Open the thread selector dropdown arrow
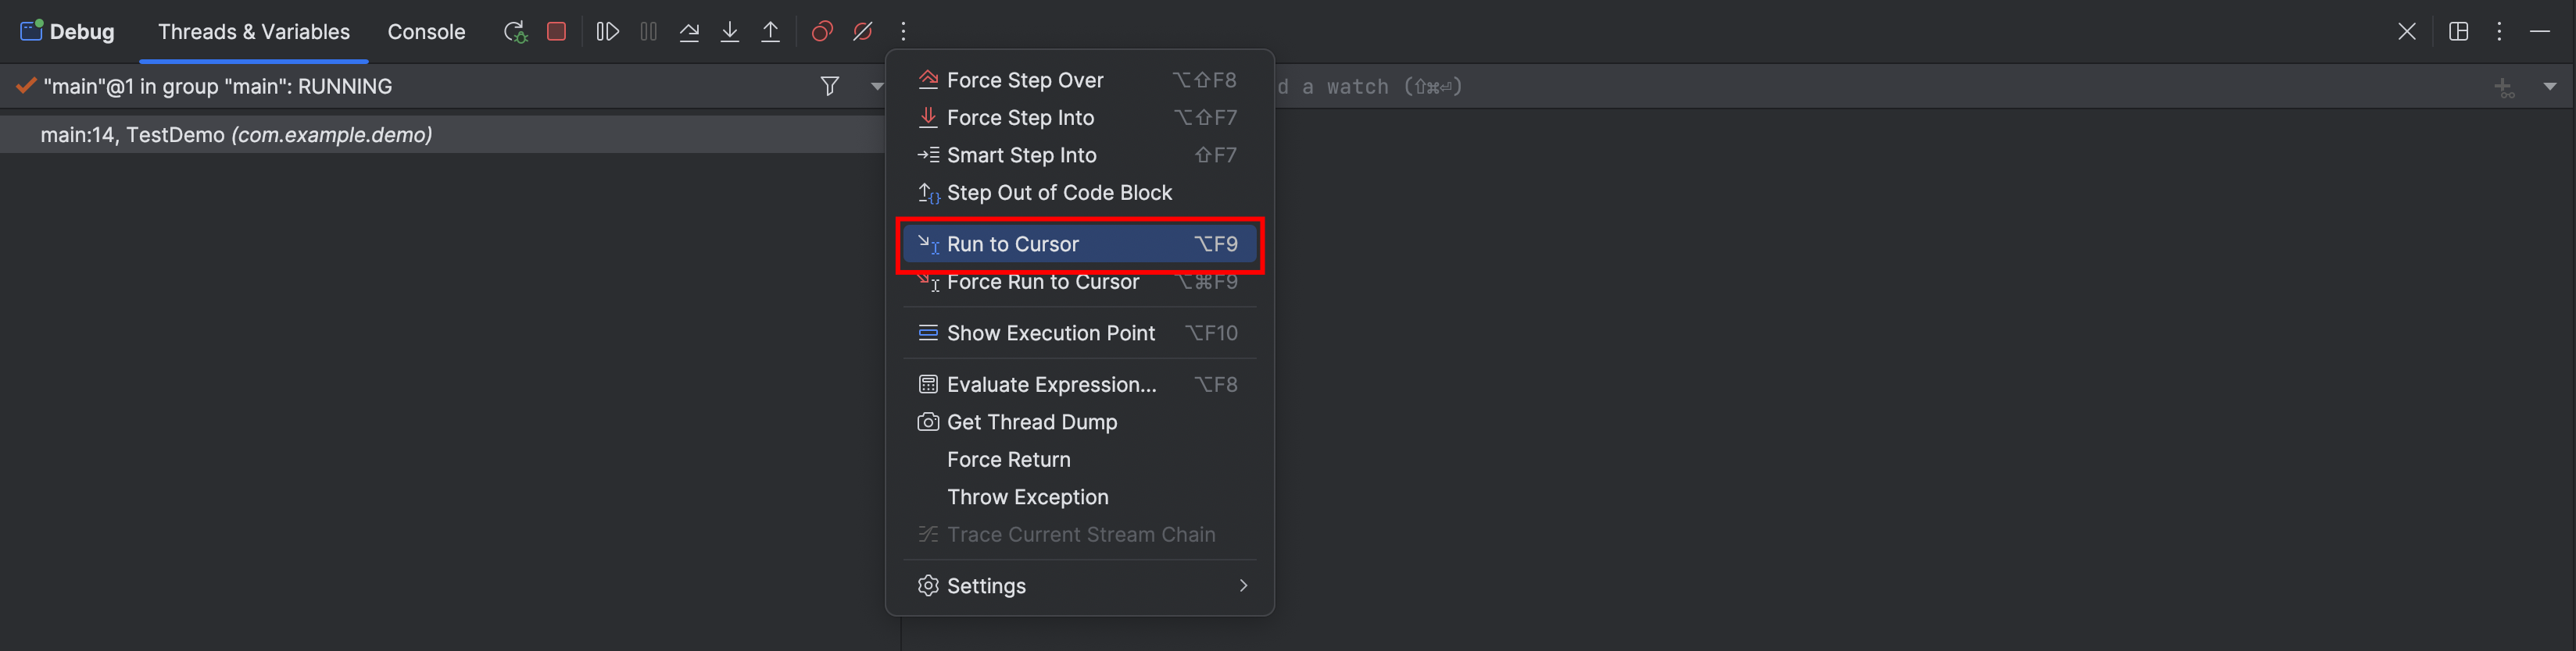The height and width of the screenshot is (651, 2576). click(876, 87)
